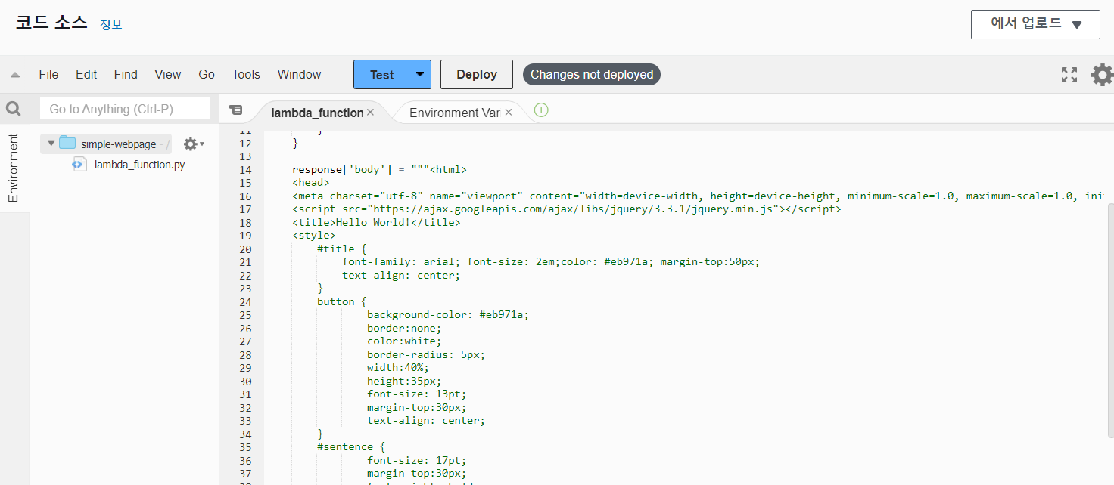Click the 정보 link next to 코드 소스
This screenshot has height=485, width=1114.
click(x=111, y=24)
